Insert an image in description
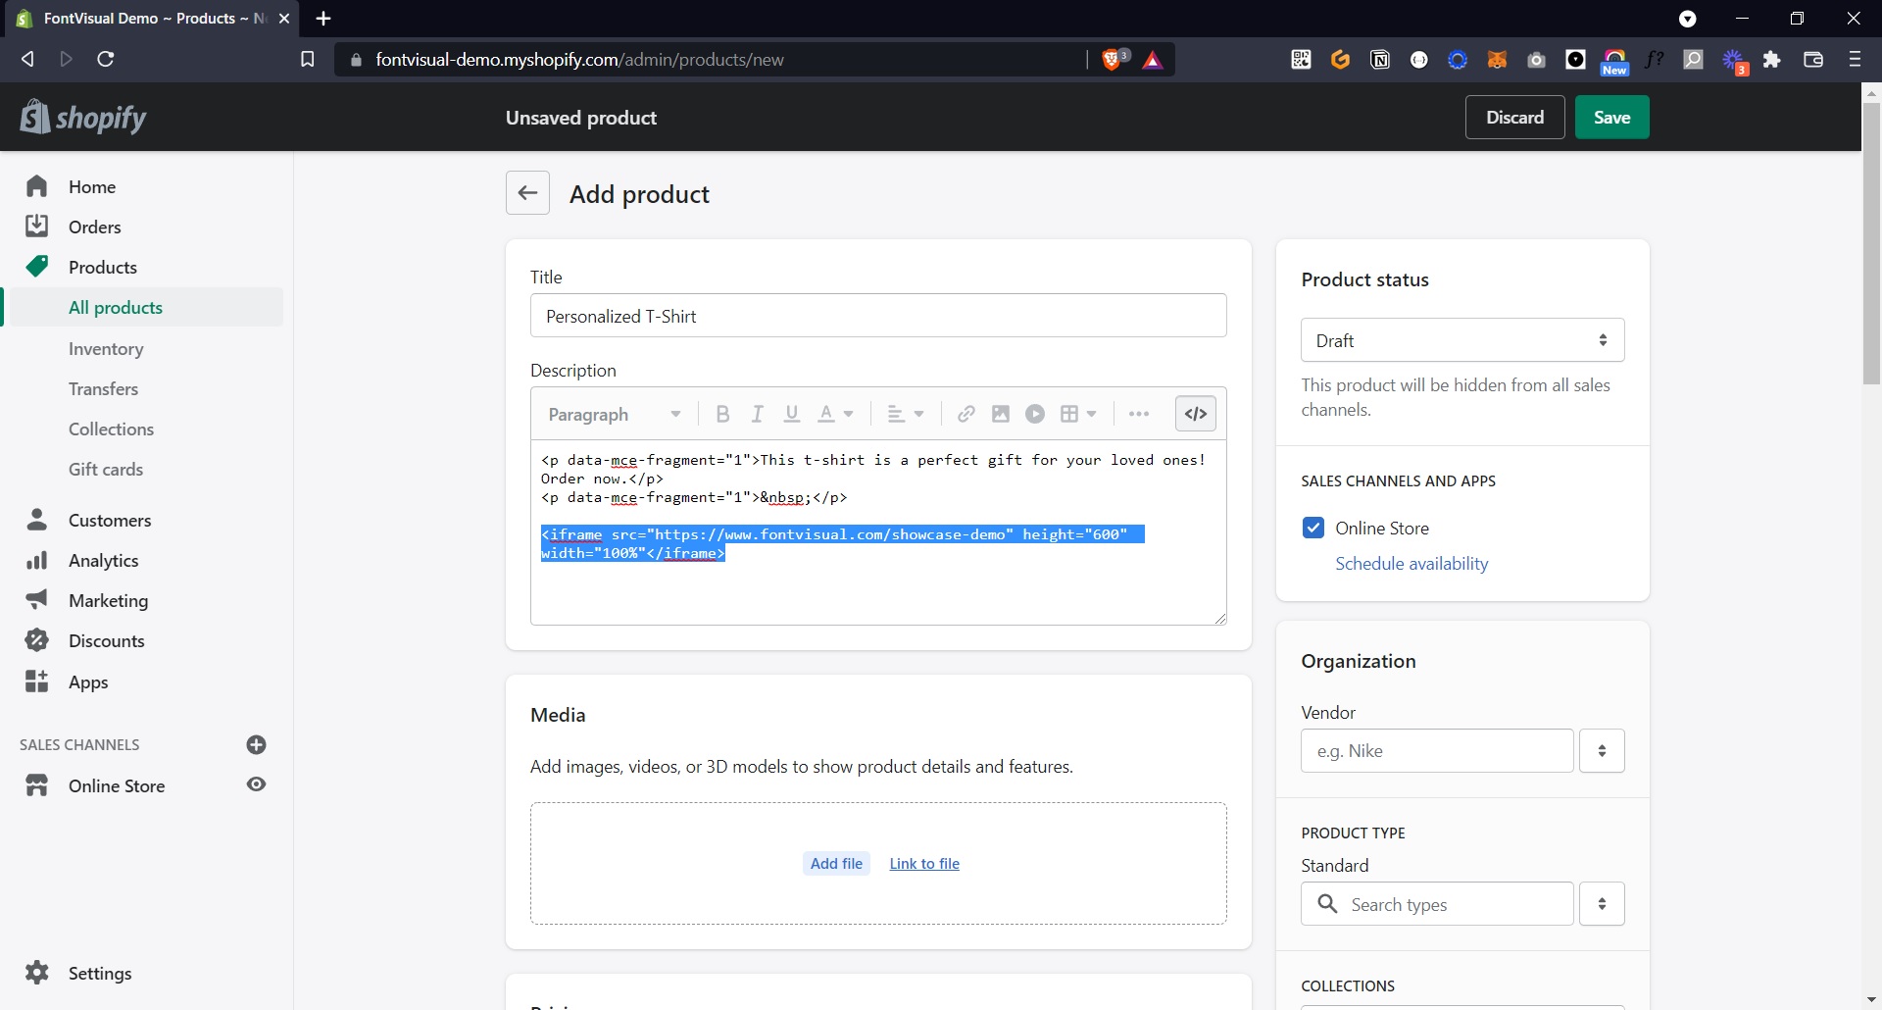The image size is (1882, 1010). click(x=1000, y=414)
